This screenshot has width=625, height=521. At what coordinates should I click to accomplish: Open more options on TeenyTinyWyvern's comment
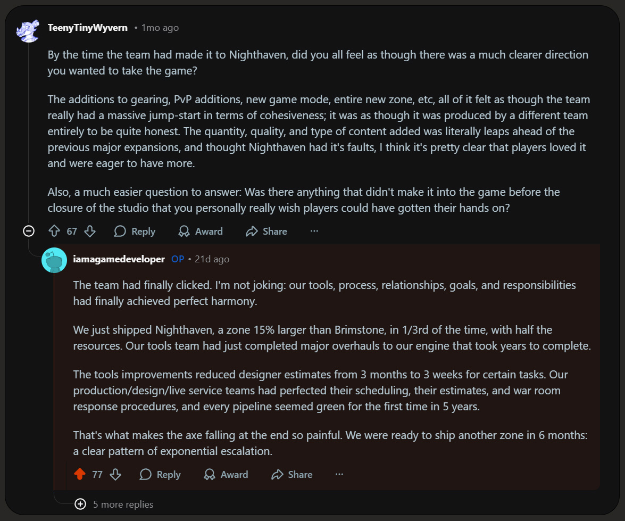click(x=314, y=231)
